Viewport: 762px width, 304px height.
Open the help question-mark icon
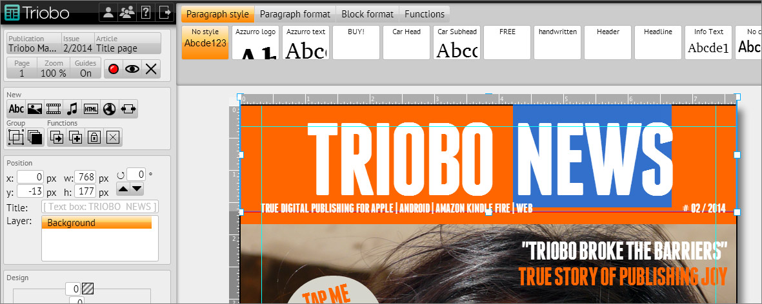(x=146, y=12)
